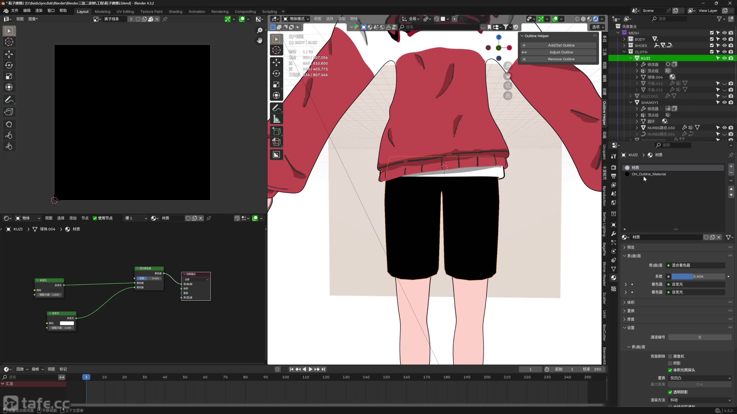
Task: Click the zoom icon in the image editor
Action: pos(260,30)
